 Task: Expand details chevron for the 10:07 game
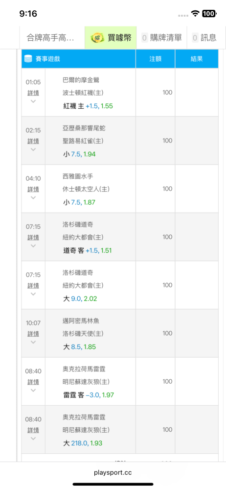(x=33, y=342)
